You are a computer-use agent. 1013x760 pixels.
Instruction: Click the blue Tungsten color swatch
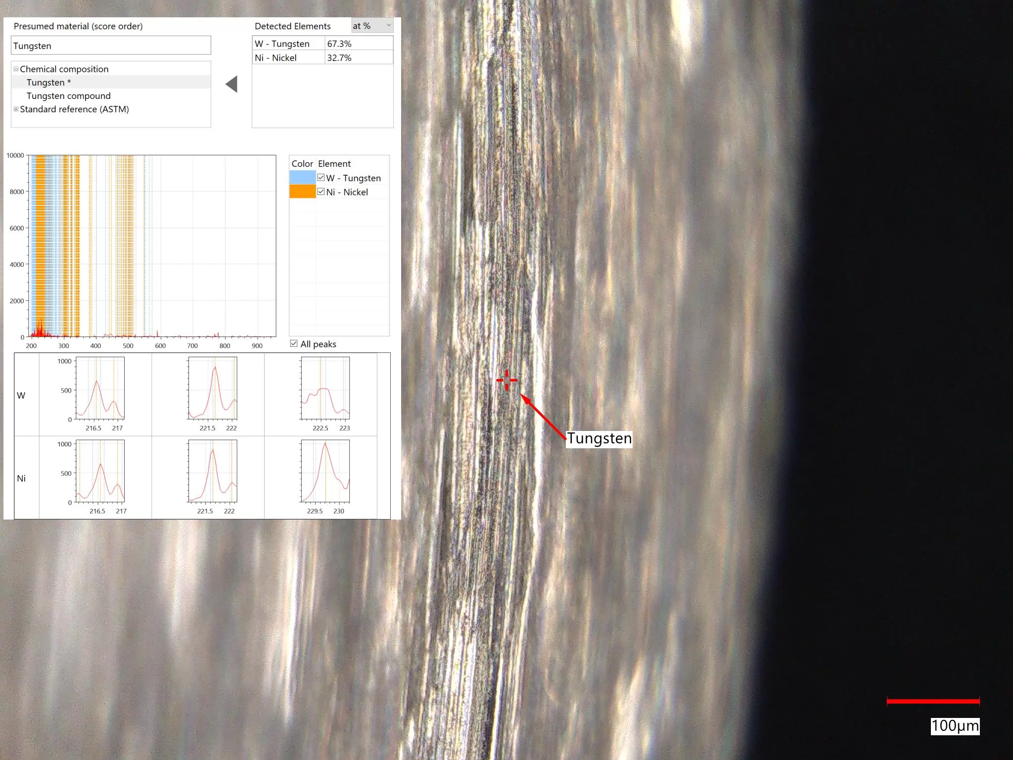click(x=302, y=177)
